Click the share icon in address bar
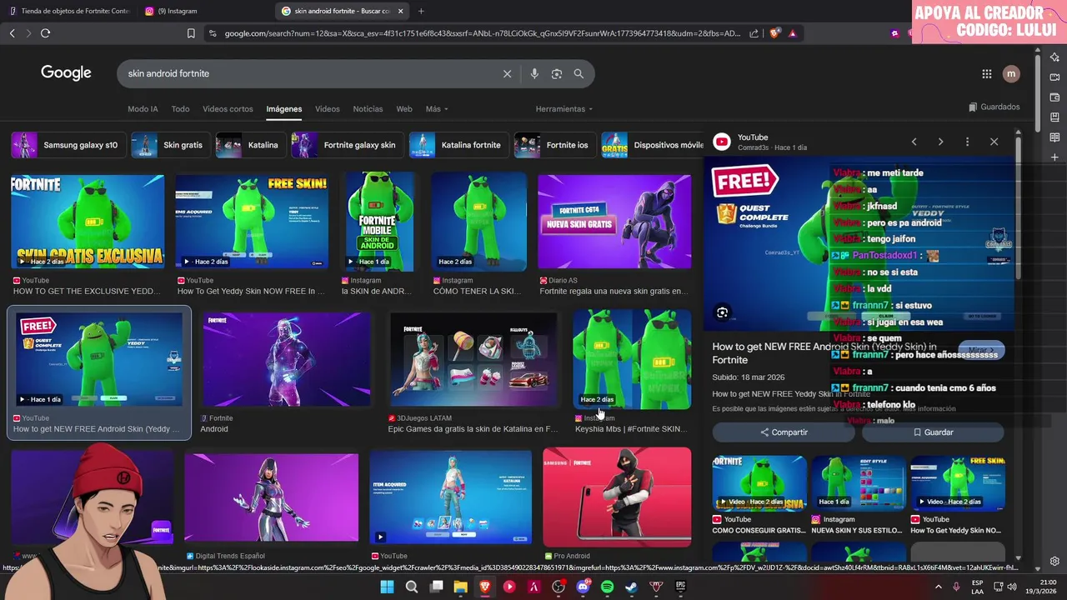Image resolution: width=1067 pixels, height=600 pixels. (x=754, y=33)
